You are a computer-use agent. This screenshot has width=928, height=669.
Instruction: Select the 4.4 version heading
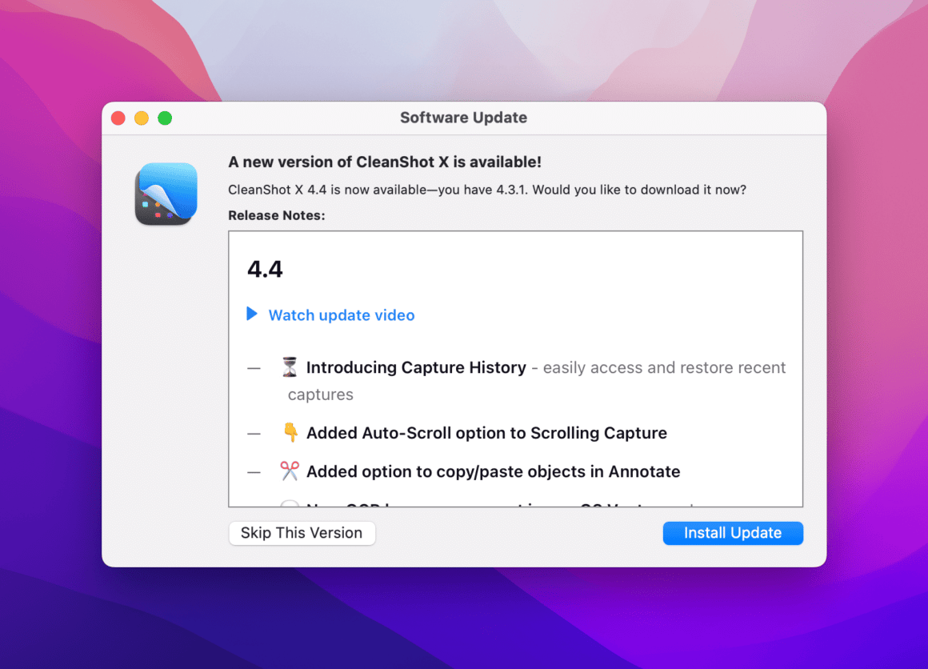click(265, 268)
